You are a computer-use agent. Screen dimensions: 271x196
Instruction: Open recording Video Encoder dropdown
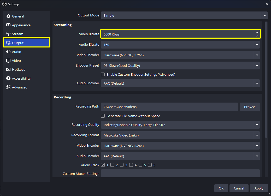(x=180, y=146)
